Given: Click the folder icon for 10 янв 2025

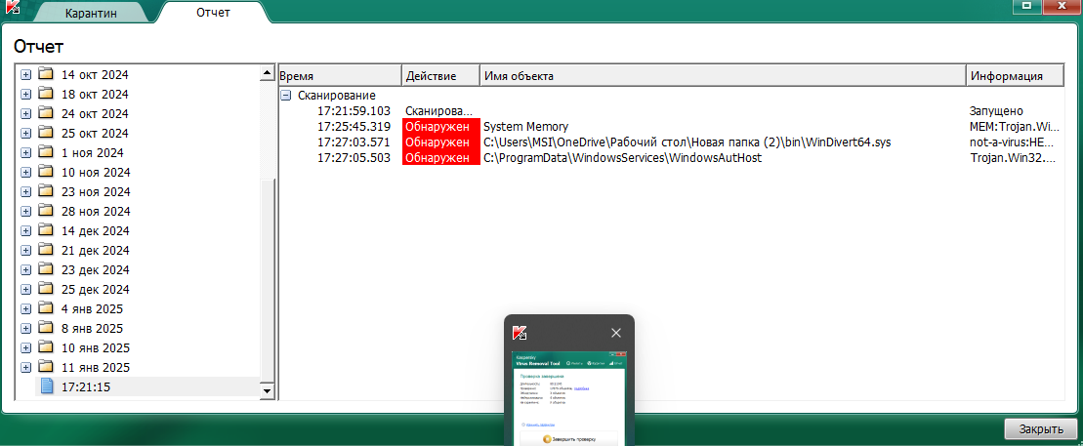Looking at the screenshot, I should coord(46,347).
